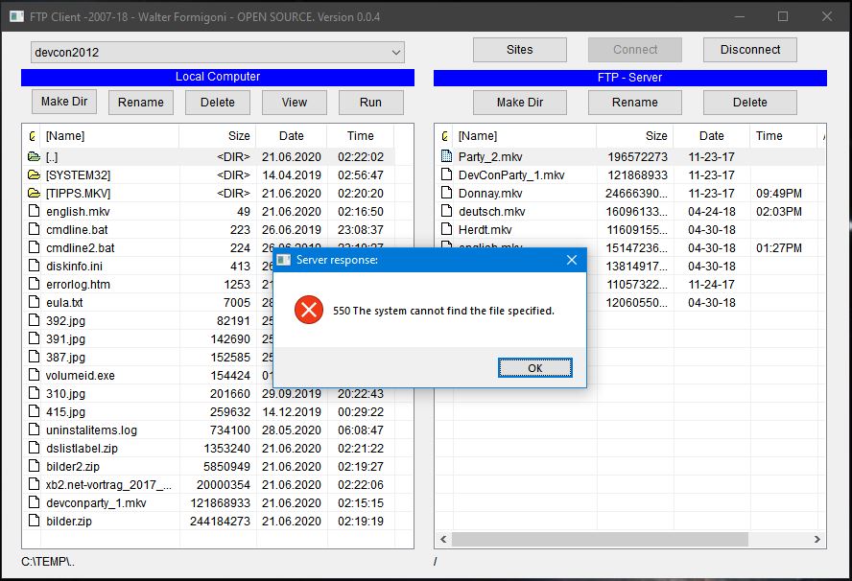Click file icon of 415.jpg
Screen dimensions: 852x581
coord(34,411)
